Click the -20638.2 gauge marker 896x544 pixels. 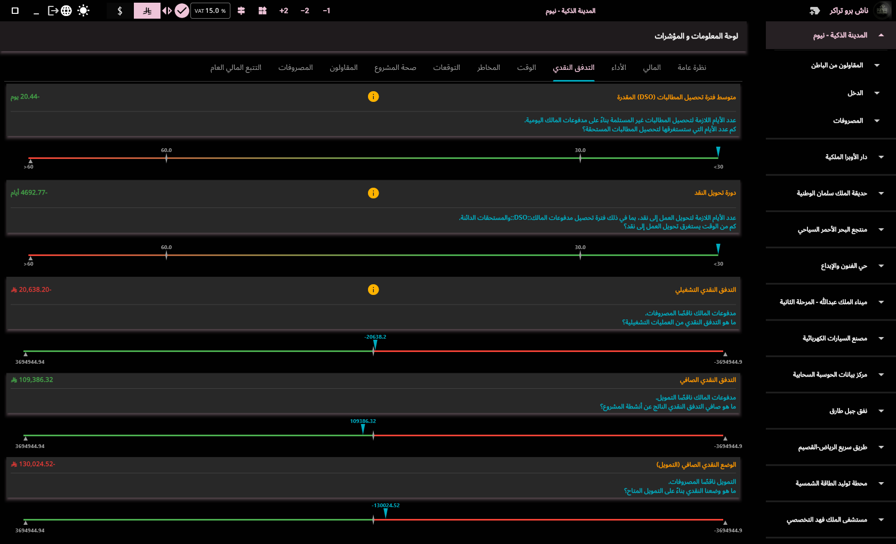click(x=375, y=345)
